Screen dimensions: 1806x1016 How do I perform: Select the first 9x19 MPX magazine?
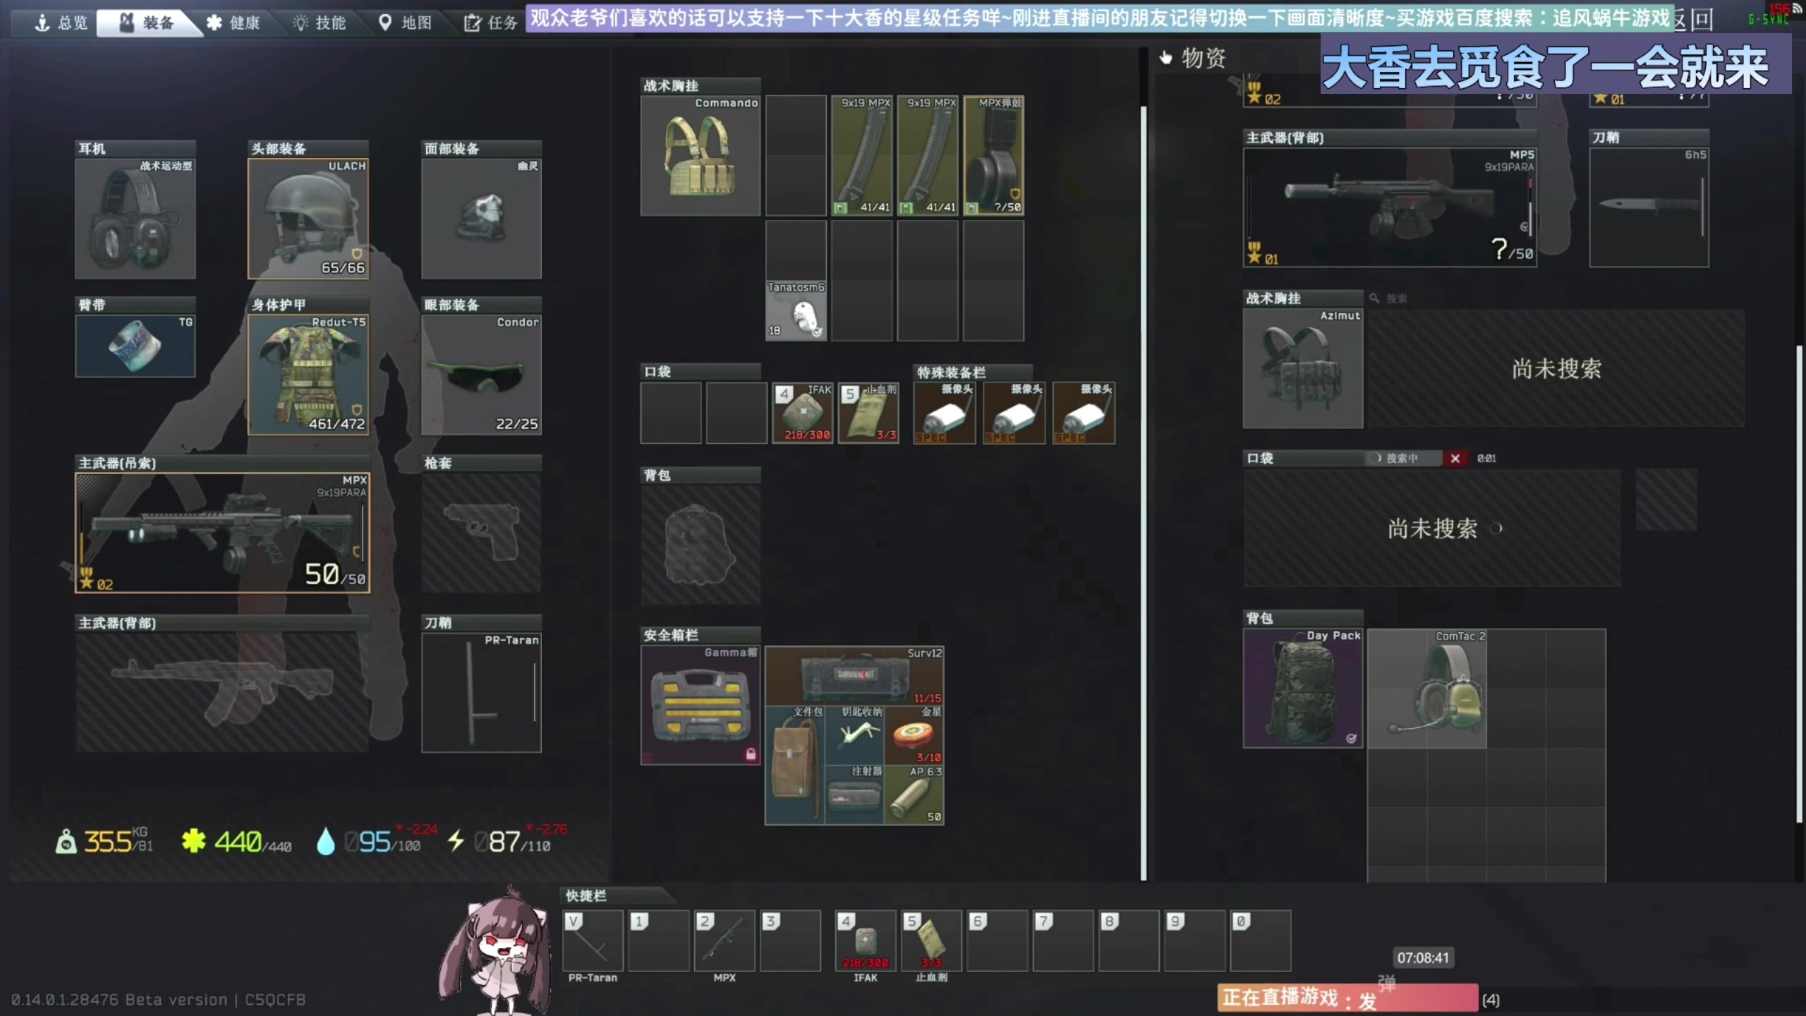[x=861, y=155]
